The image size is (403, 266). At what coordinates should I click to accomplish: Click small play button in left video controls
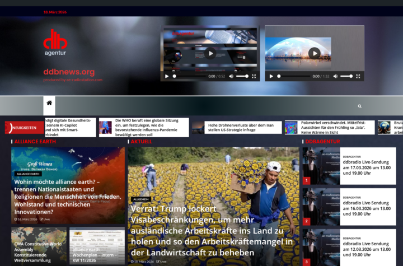click(x=166, y=76)
